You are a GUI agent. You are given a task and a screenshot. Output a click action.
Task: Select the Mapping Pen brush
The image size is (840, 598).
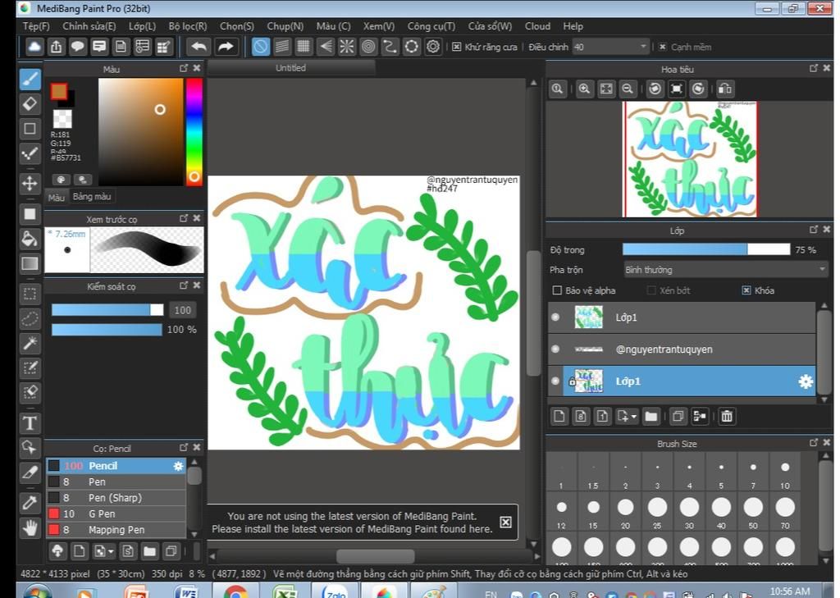tap(116, 530)
